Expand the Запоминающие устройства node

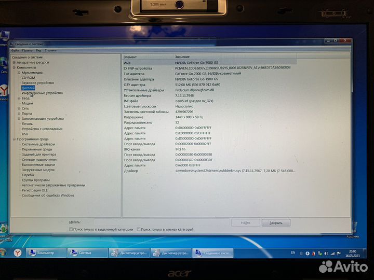click(19, 118)
